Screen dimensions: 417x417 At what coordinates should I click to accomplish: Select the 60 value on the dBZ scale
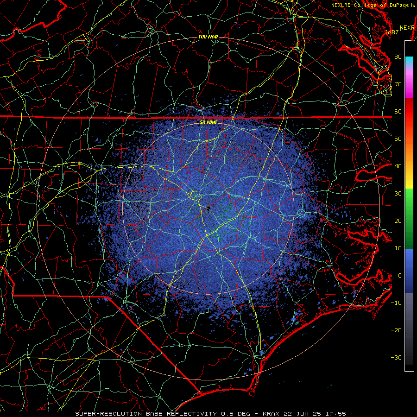point(398,111)
